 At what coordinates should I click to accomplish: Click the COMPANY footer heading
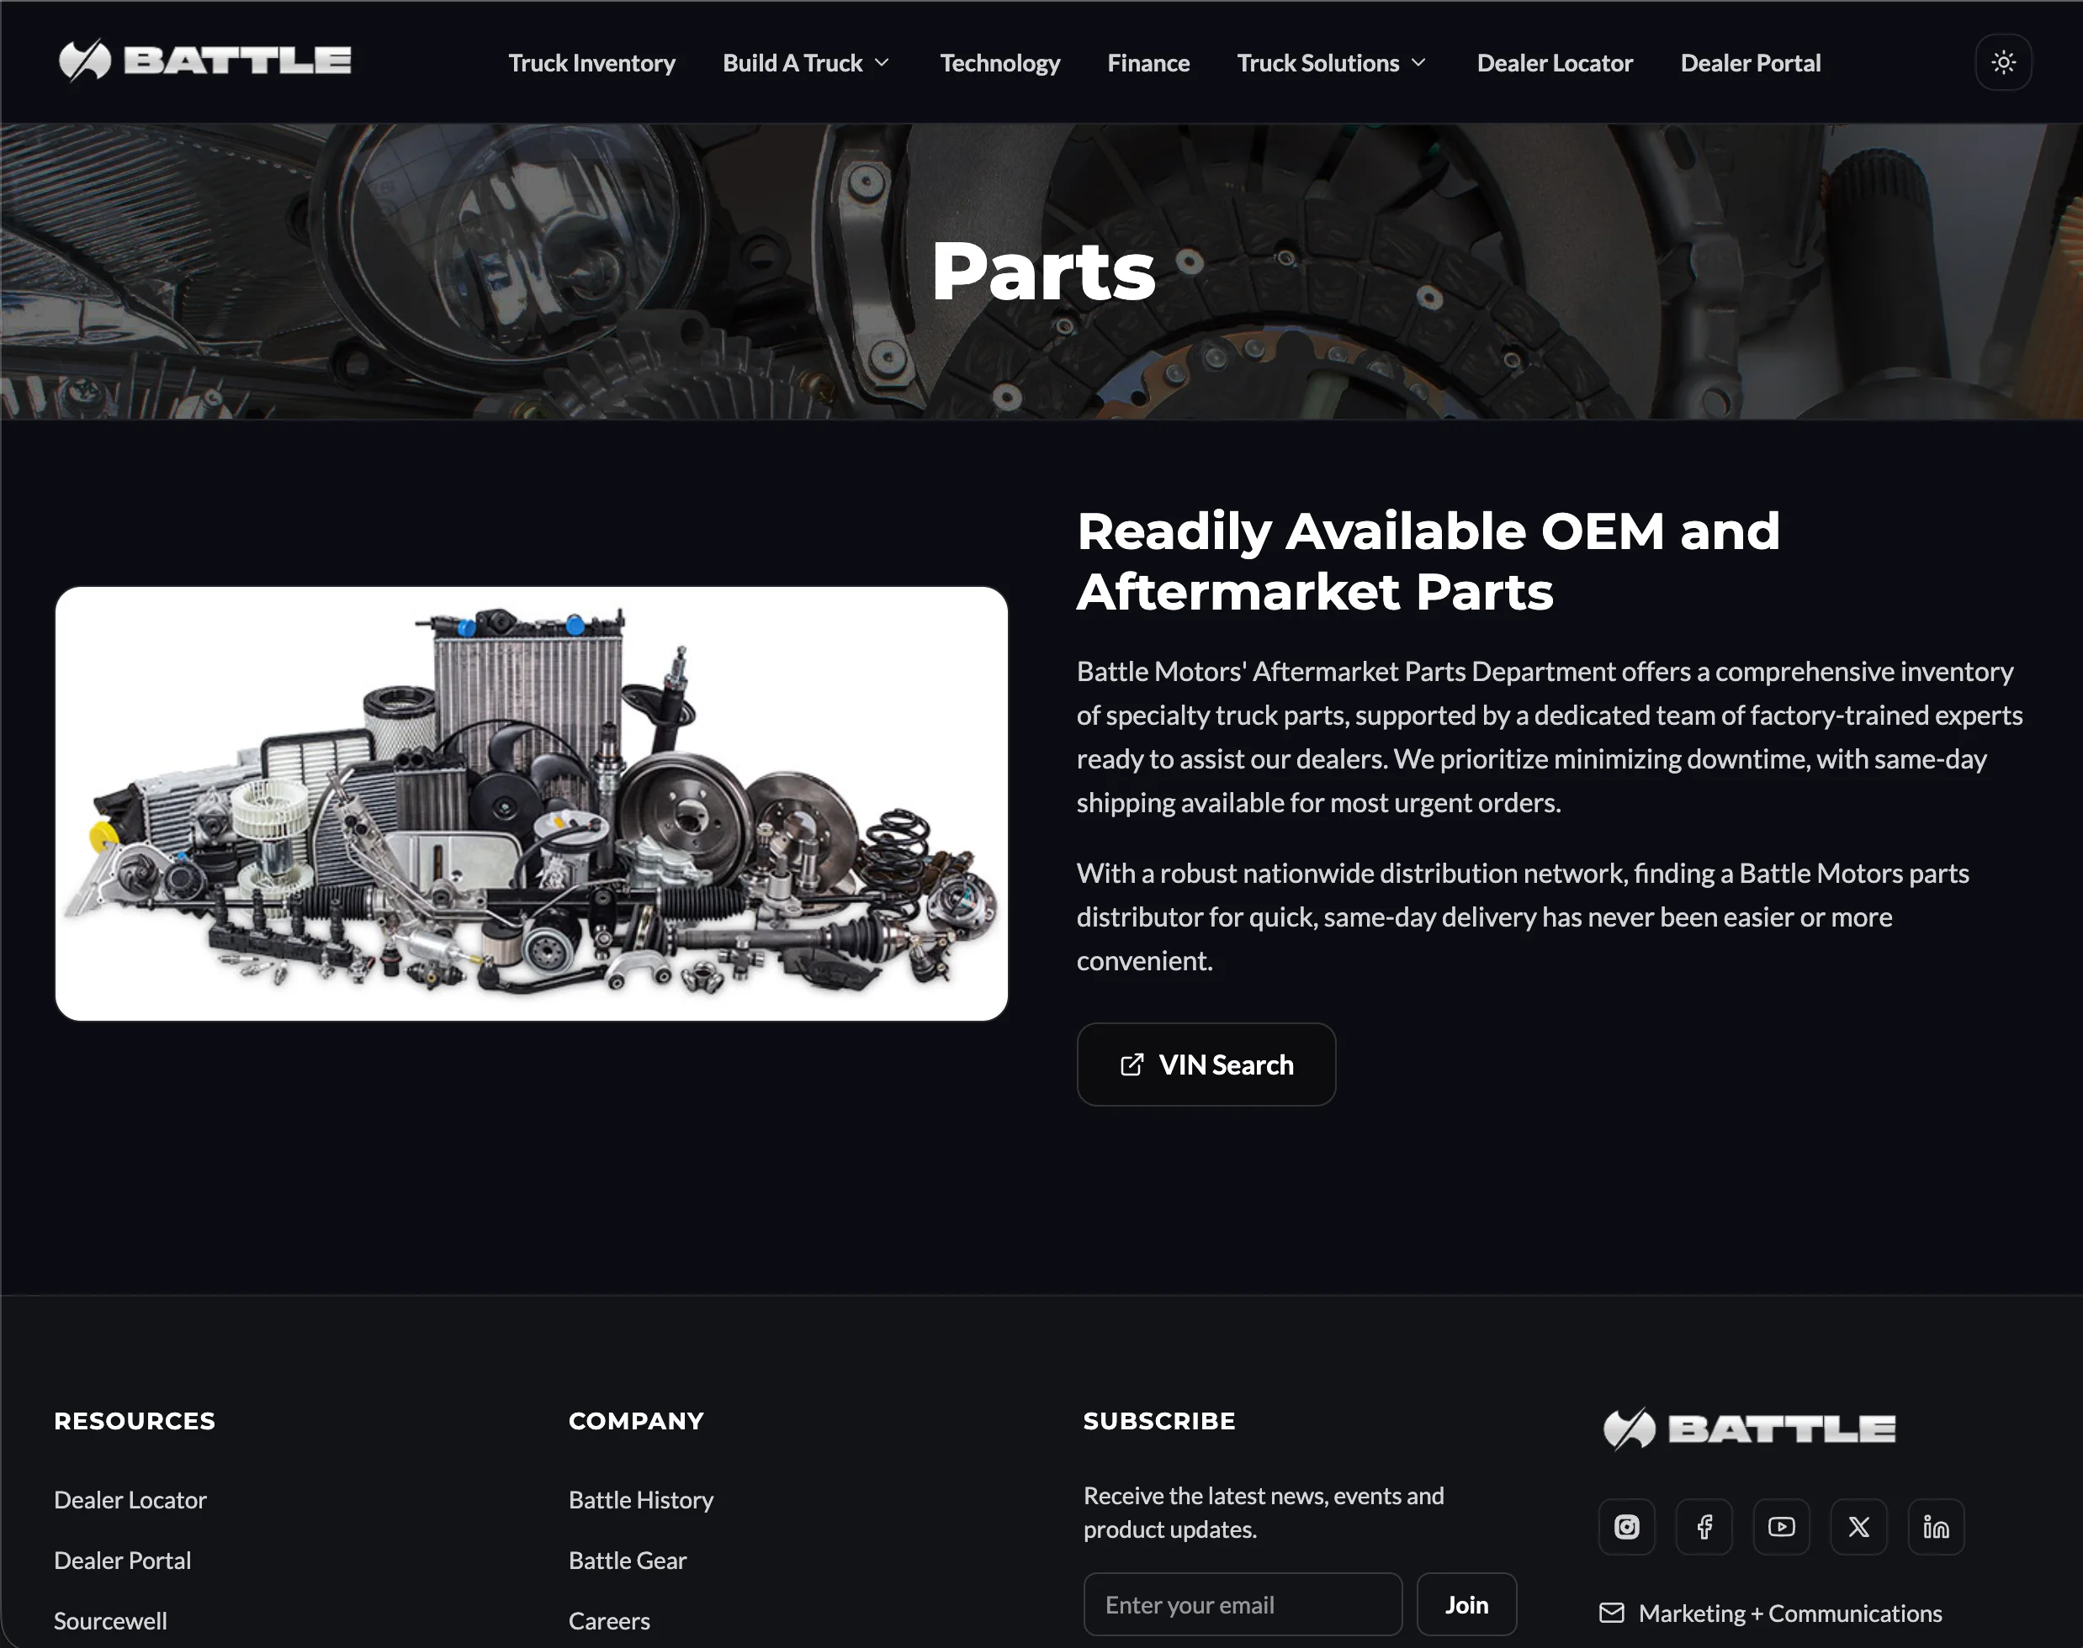[636, 1420]
